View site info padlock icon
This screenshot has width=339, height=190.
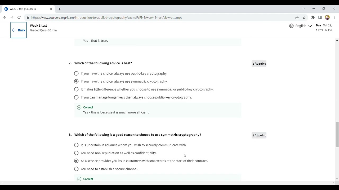tap(28, 18)
